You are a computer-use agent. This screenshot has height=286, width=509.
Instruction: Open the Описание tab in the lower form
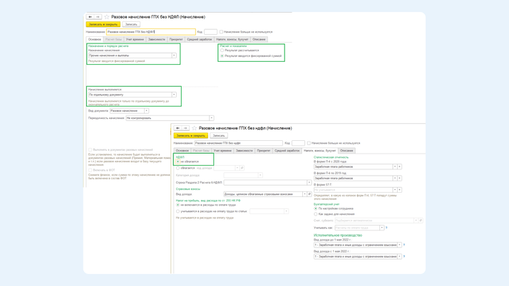pyautogui.click(x=346, y=151)
